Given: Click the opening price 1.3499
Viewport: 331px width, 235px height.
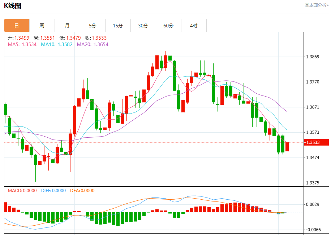Looking at the screenshot, I should (22, 38).
